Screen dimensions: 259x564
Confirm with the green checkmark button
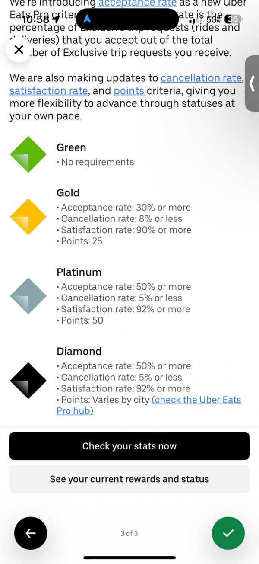coord(228,533)
